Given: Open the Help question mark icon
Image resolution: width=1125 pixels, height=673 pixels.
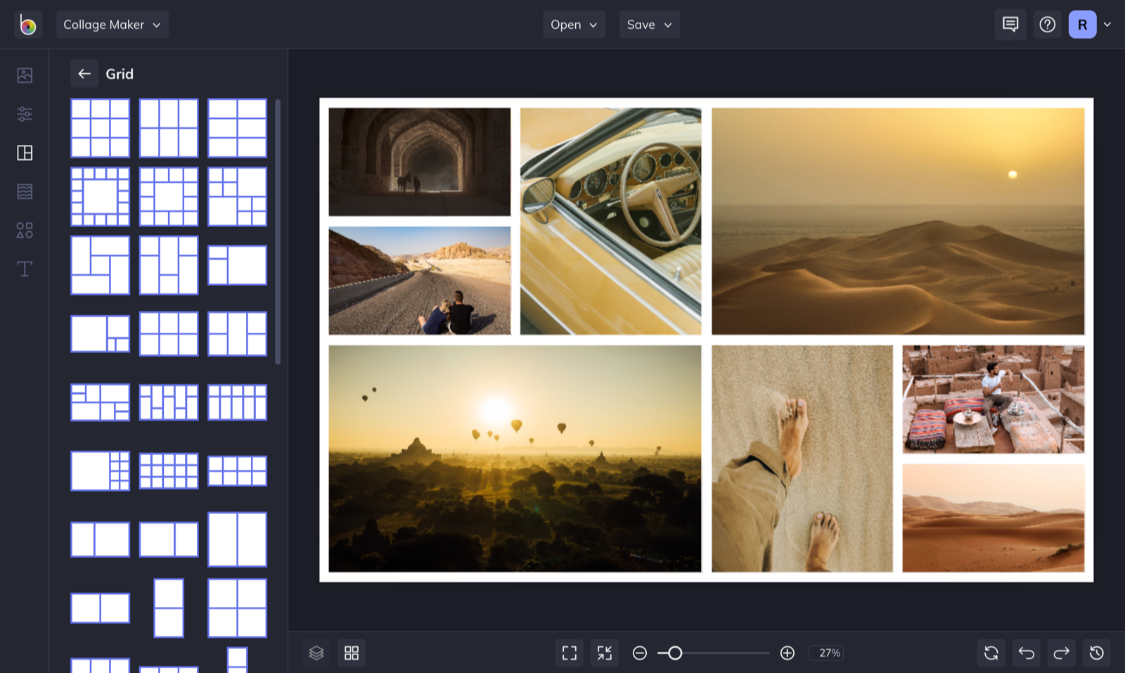Looking at the screenshot, I should coord(1047,24).
